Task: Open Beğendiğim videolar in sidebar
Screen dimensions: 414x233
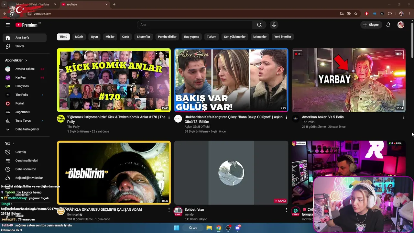Action: [x=25, y=178]
